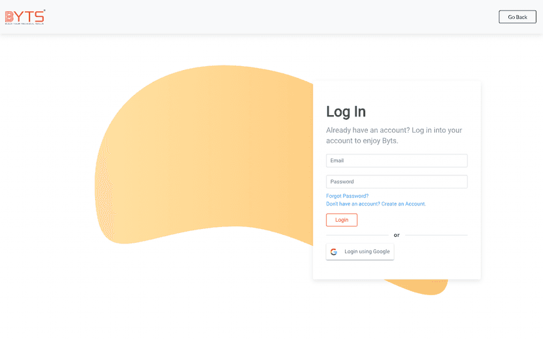This screenshot has height=339, width=543.
Task: Click the divider line left of 'or'
Action: click(x=357, y=235)
